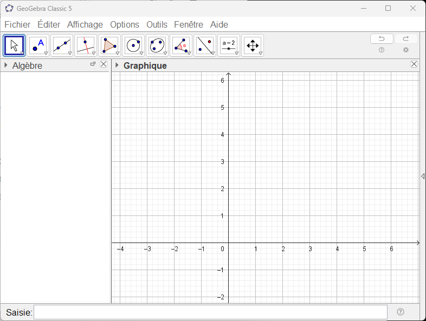The width and height of the screenshot is (426, 321).
Task: Click the Redo button
Action: tap(406, 39)
